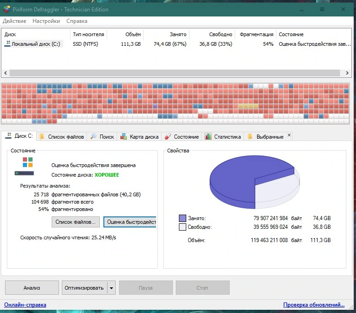Switch to the Карта диска tab
This screenshot has width=356, height=313.
click(139, 137)
